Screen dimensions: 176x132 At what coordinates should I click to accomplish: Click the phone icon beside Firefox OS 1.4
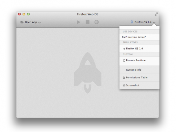132,22
